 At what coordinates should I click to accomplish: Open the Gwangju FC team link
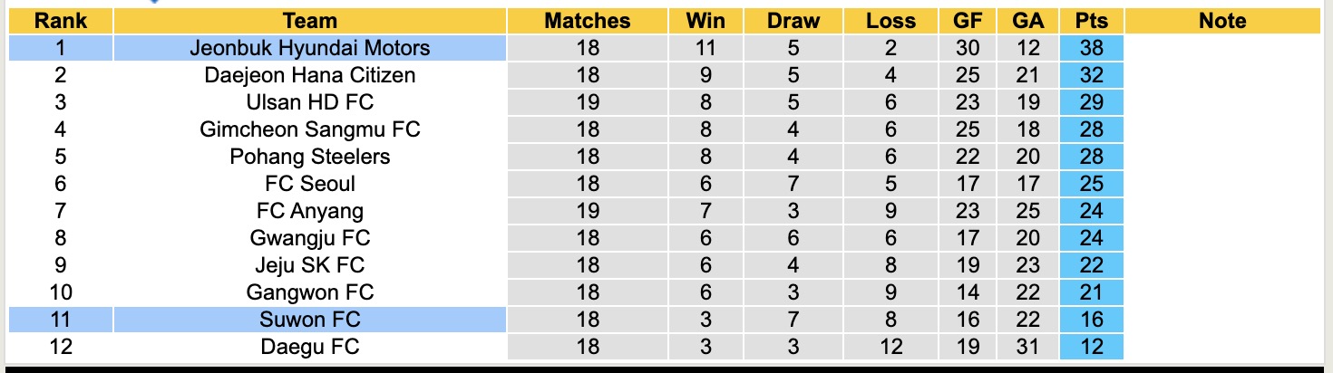tap(310, 238)
